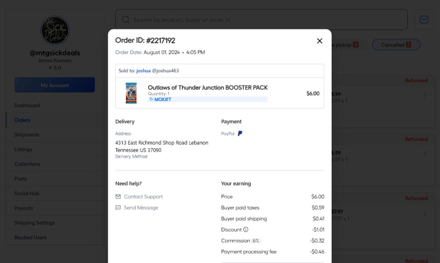Viewport: 440px width, 263px height.
Task: Select the Cancelled orders tab
Action: [x=396, y=45]
